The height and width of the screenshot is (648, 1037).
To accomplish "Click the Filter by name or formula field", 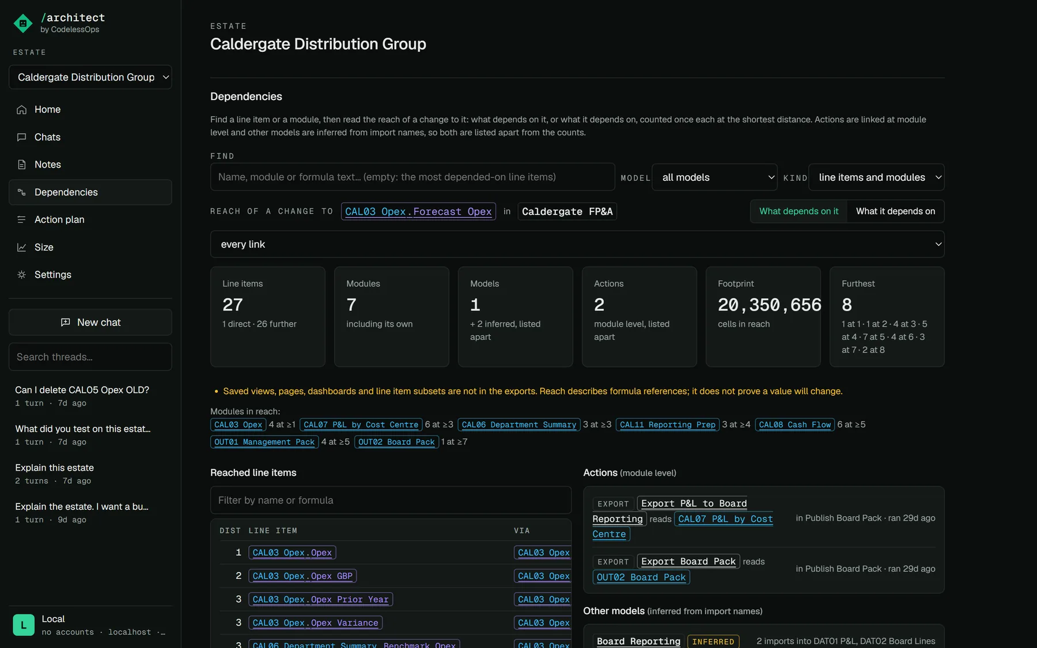I will tap(391, 500).
